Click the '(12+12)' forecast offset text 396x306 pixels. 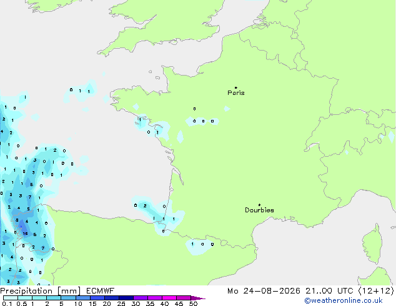376,291
